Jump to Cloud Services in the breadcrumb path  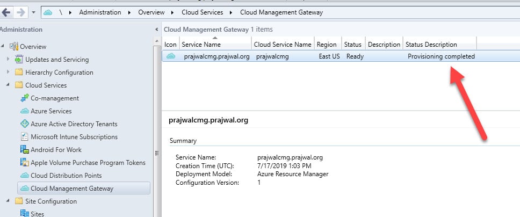click(x=203, y=12)
